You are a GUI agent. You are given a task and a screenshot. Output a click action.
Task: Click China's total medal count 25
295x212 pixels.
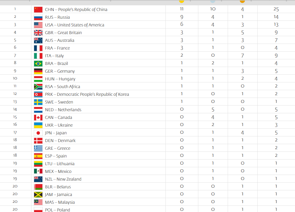click(276, 9)
